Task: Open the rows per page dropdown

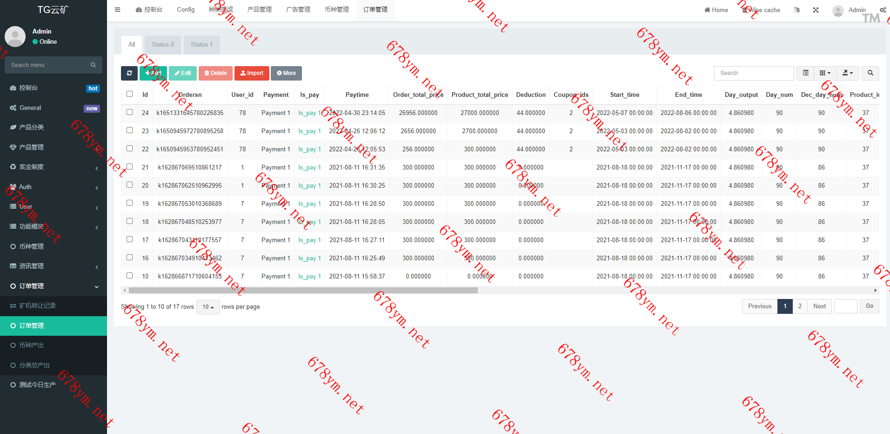Action: pos(208,307)
